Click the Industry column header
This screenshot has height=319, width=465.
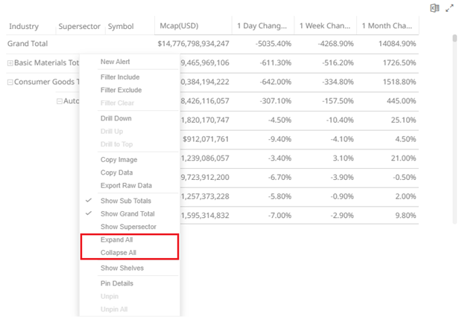pos(24,26)
